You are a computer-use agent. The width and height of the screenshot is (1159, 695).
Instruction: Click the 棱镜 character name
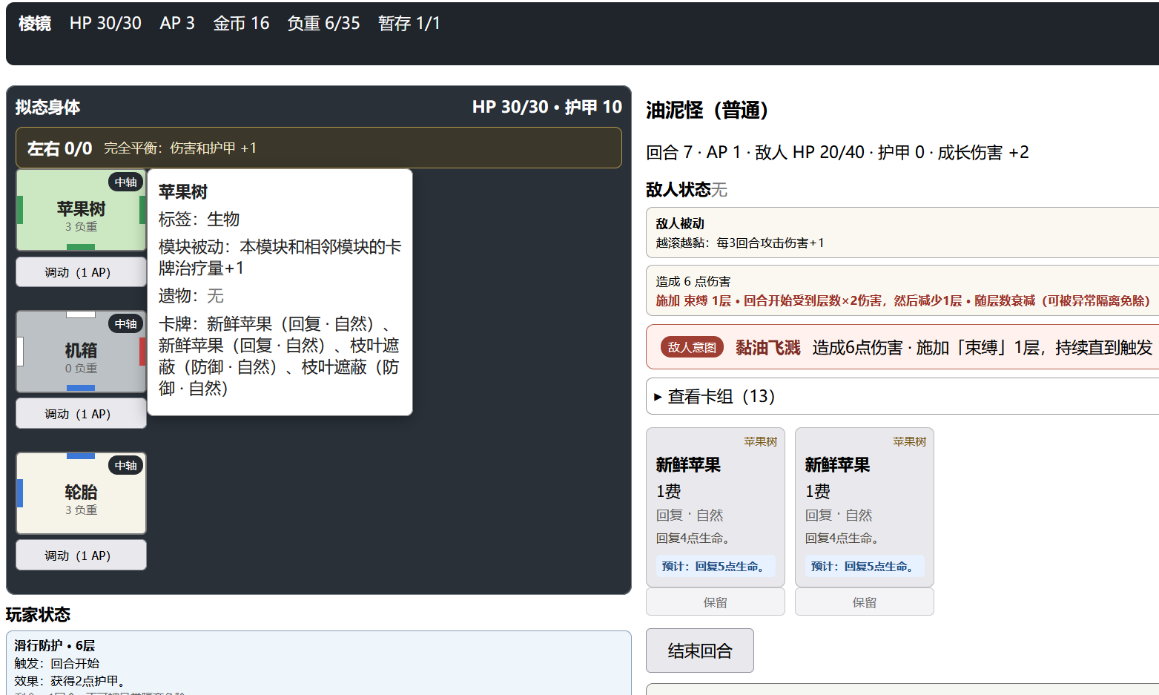coord(35,23)
